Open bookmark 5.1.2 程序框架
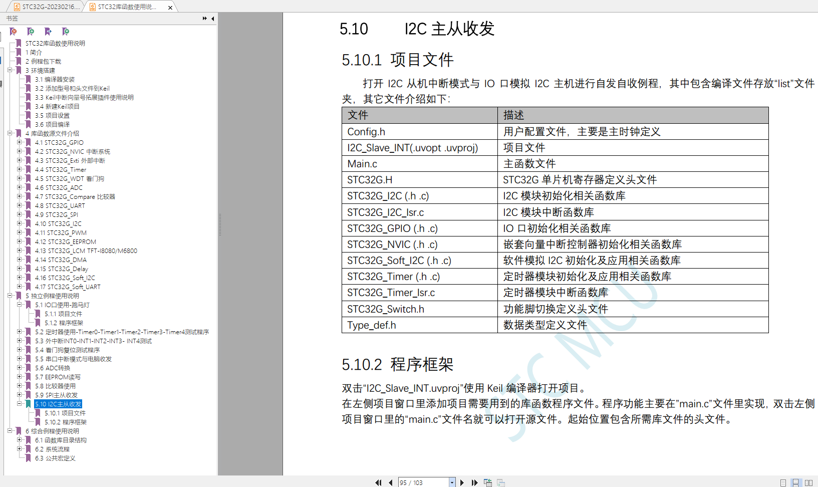Image resolution: width=818 pixels, height=487 pixels. pyautogui.click(x=64, y=323)
